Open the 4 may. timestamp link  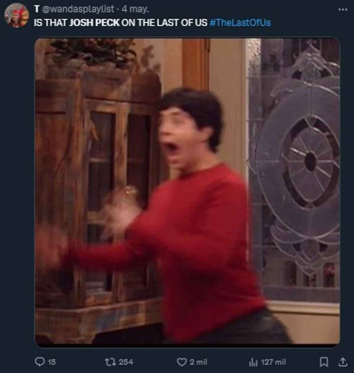click(135, 9)
